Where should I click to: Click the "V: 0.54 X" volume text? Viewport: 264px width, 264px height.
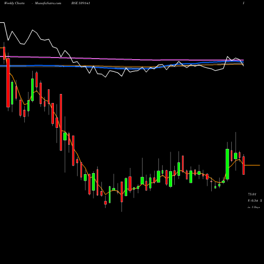[x=255, y=201]
